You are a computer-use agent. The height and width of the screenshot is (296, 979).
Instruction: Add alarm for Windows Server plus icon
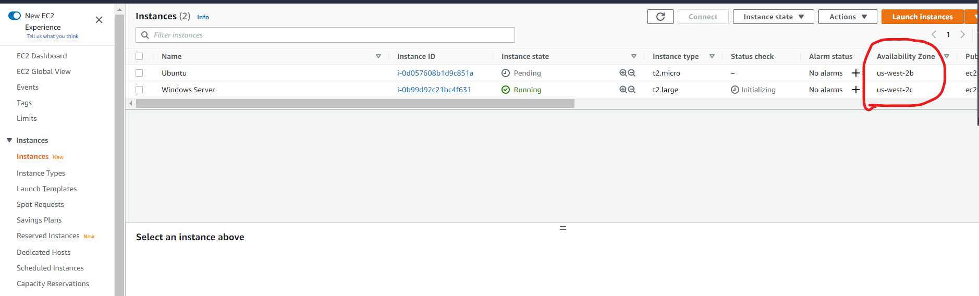(856, 90)
